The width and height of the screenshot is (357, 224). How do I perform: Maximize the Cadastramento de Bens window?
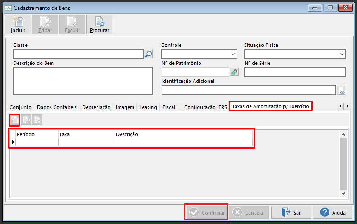tap(330, 8)
